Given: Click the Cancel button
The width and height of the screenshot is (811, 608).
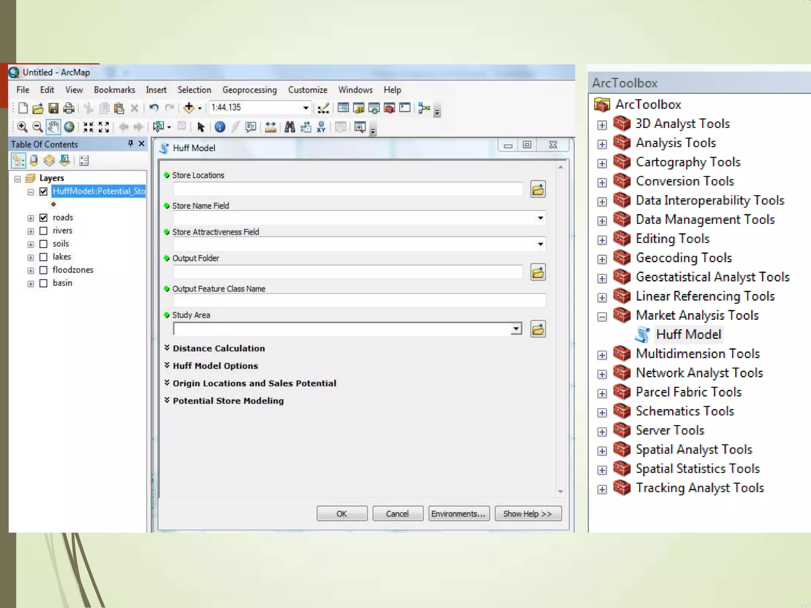Looking at the screenshot, I should (x=398, y=514).
